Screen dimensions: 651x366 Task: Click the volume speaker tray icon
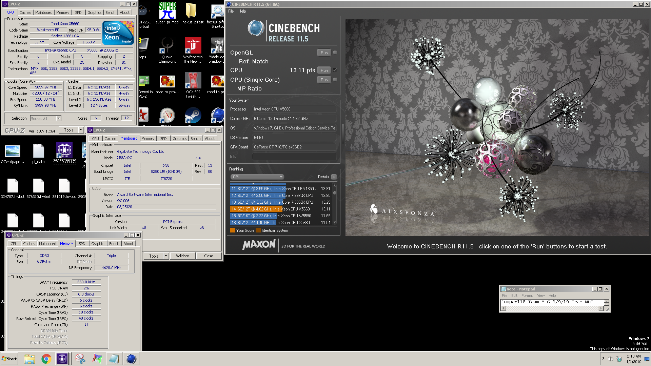610,359
